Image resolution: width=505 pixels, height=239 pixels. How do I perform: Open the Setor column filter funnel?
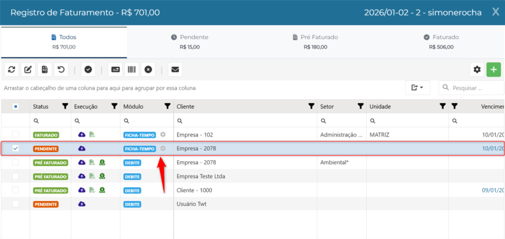click(x=361, y=106)
